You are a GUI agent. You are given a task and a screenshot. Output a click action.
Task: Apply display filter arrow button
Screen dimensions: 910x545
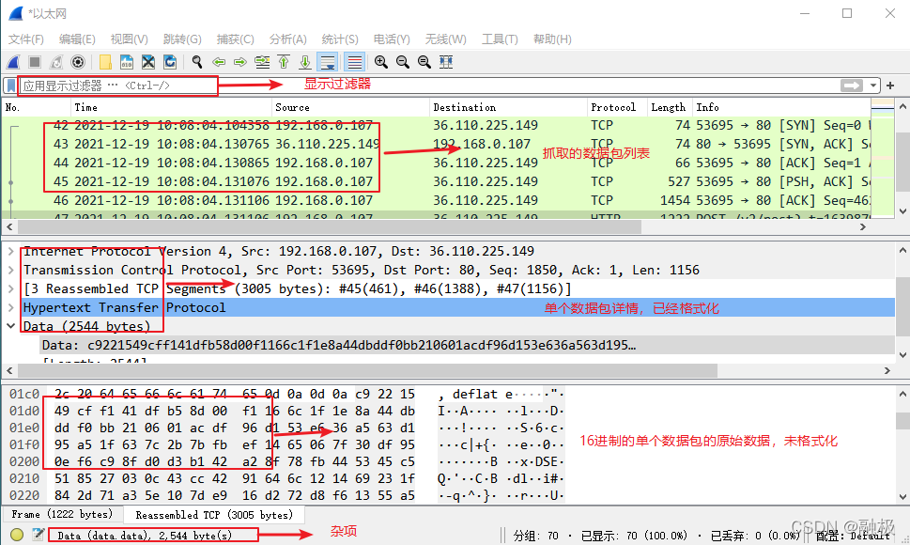852,86
